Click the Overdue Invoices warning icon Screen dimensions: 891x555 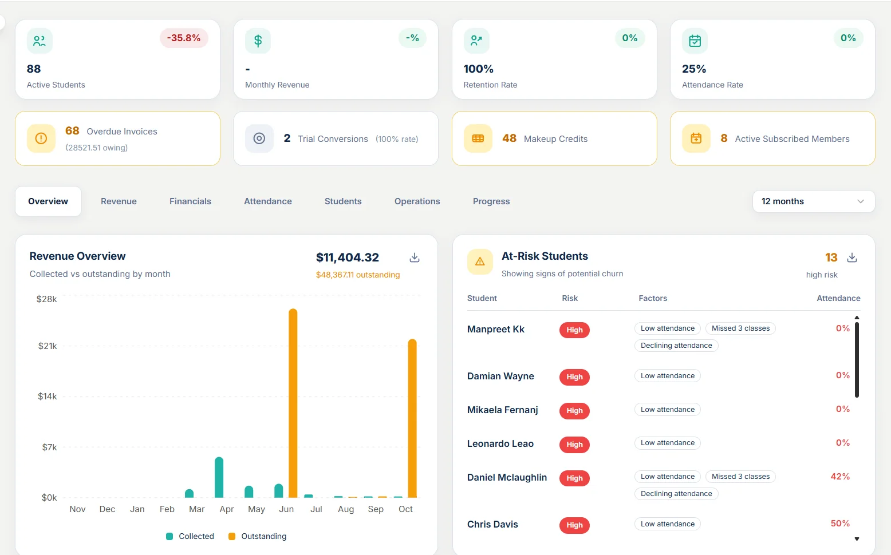41,138
